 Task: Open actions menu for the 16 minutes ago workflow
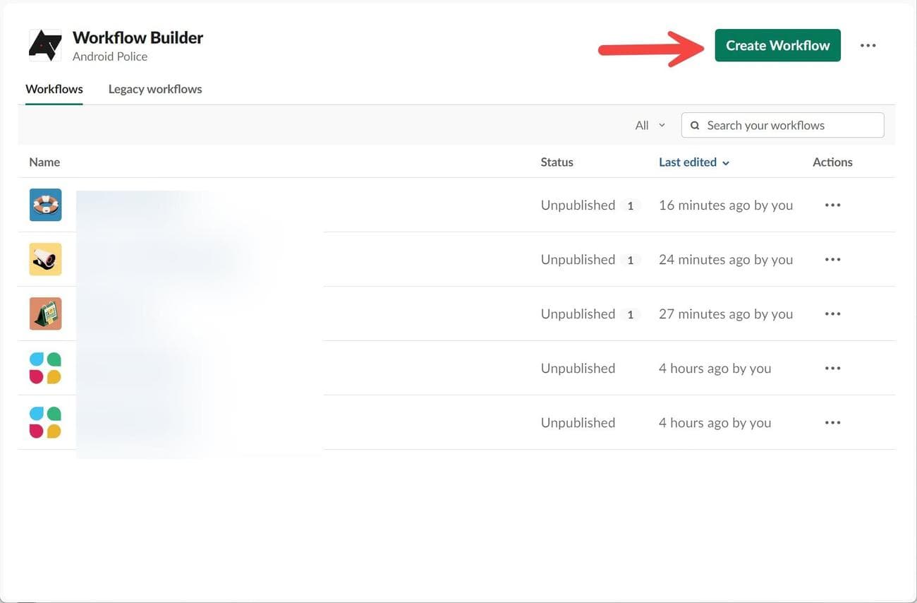pyautogui.click(x=832, y=205)
